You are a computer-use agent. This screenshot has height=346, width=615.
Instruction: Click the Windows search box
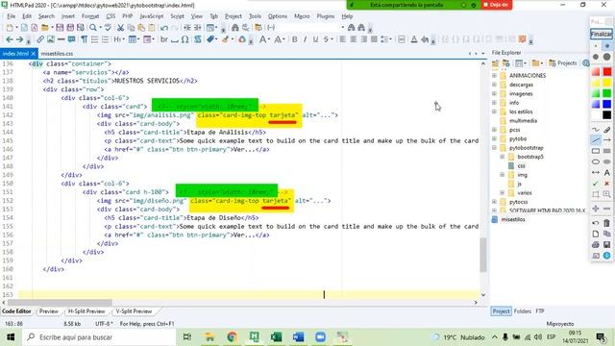(99, 337)
